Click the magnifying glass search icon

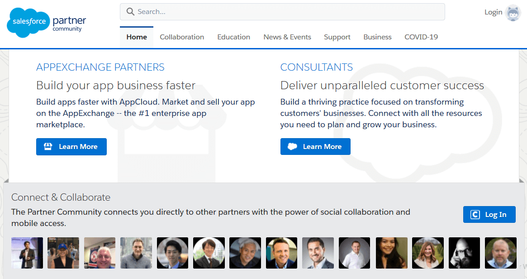tap(130, 12)
